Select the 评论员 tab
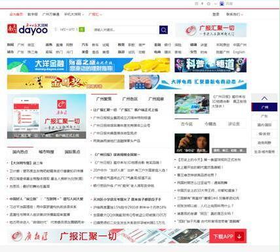Image resolution: width=280 pixels, height=252 pixels. coord(234,124)
